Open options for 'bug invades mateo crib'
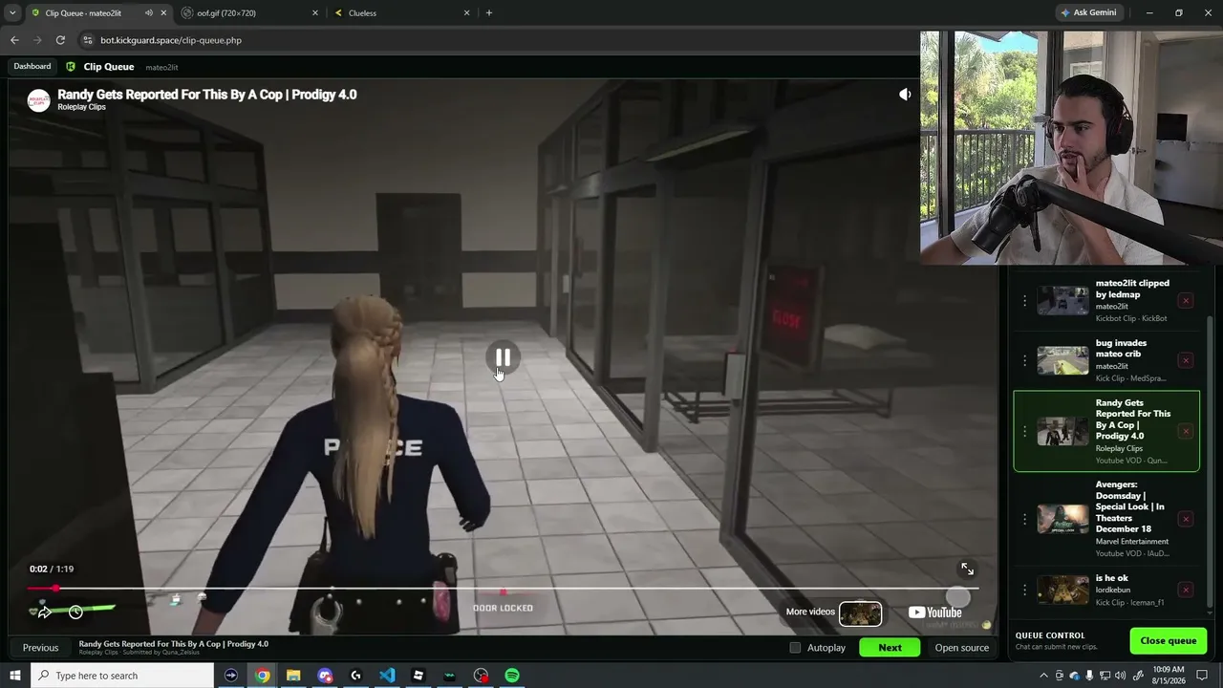 [x=1024, y=360]
